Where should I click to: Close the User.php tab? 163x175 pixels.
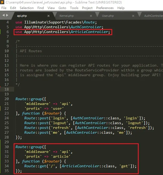(x=133, y=16)
